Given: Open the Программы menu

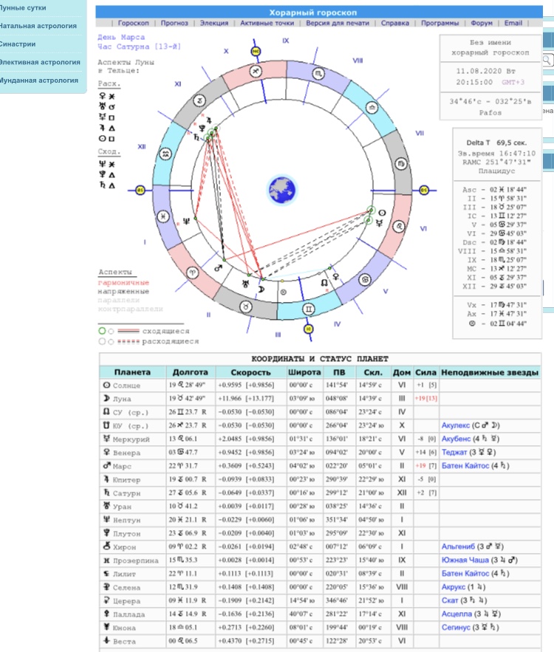Looking at the screenshot, I should click(440, 23).
